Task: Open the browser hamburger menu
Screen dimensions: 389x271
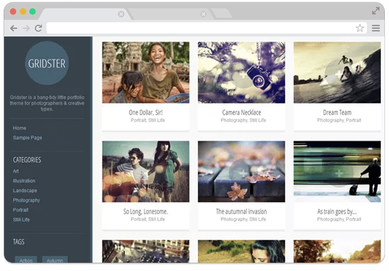Action: pyautogui.click(x=376, y=28)
